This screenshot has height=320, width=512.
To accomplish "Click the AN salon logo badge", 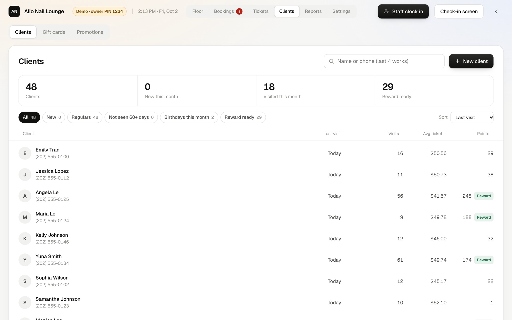I will point(14,11).
